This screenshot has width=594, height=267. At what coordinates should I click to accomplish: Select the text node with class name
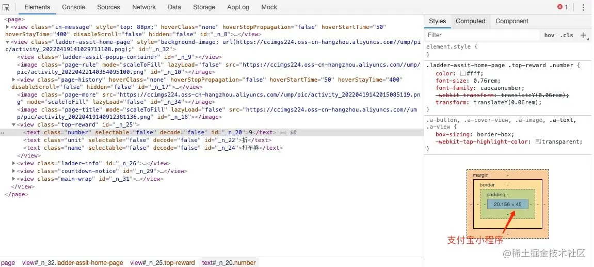153,148
